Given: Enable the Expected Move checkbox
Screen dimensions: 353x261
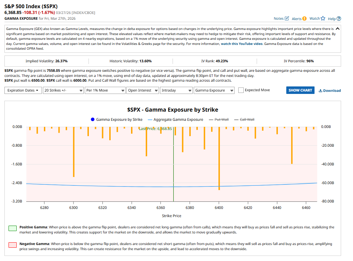Looking at the screenshot, I should 241,90.
